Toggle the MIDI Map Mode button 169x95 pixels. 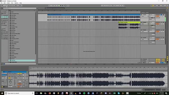coord(159,6)
